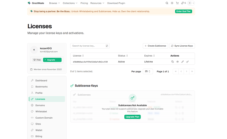The width and height of the screenshot is (227, 139).
Task: Open Whitelabel in the sidebar
Action: (41, 111)
